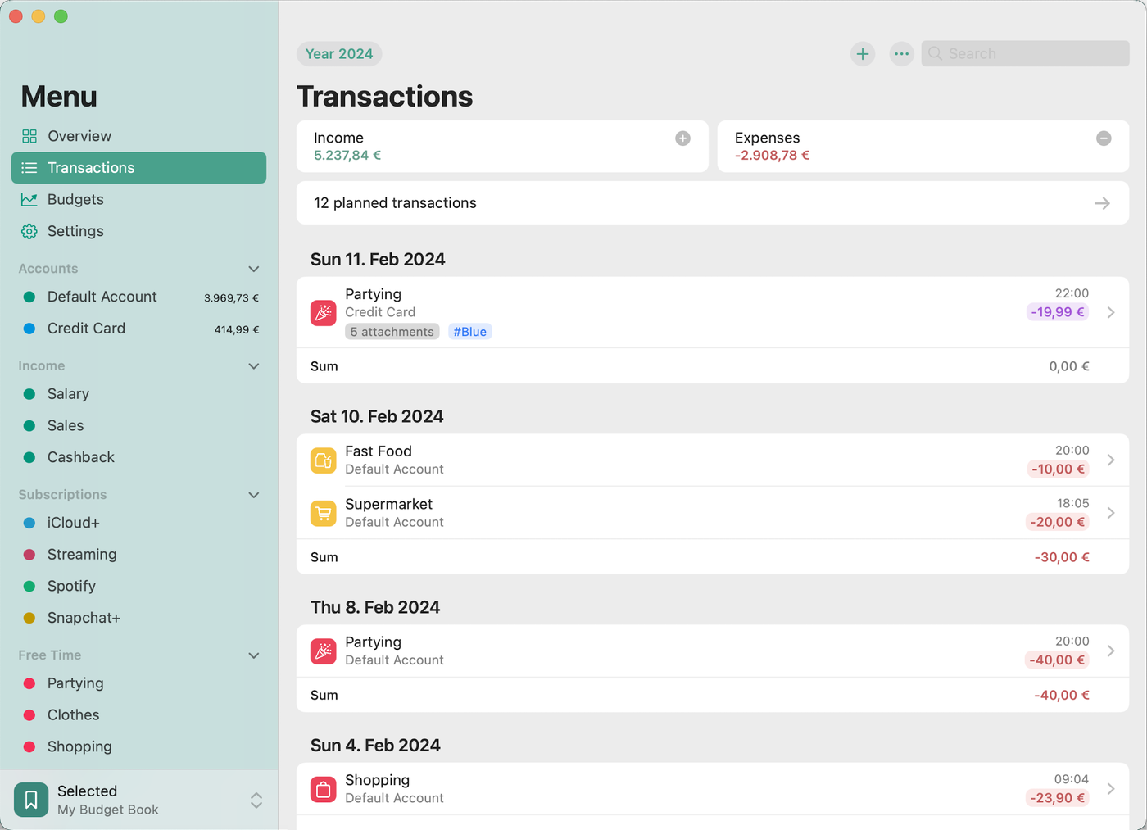Viewport: 1147px width, 830px height.
Task: Click the Shopping bag icon
Action: [x=324, y=789]
